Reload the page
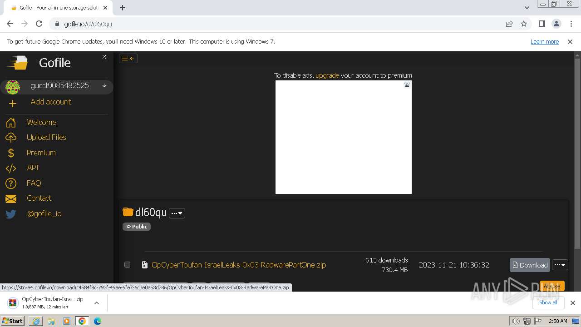Image resolution: width=581 pixels, height=327 pixels. [39, 24]
